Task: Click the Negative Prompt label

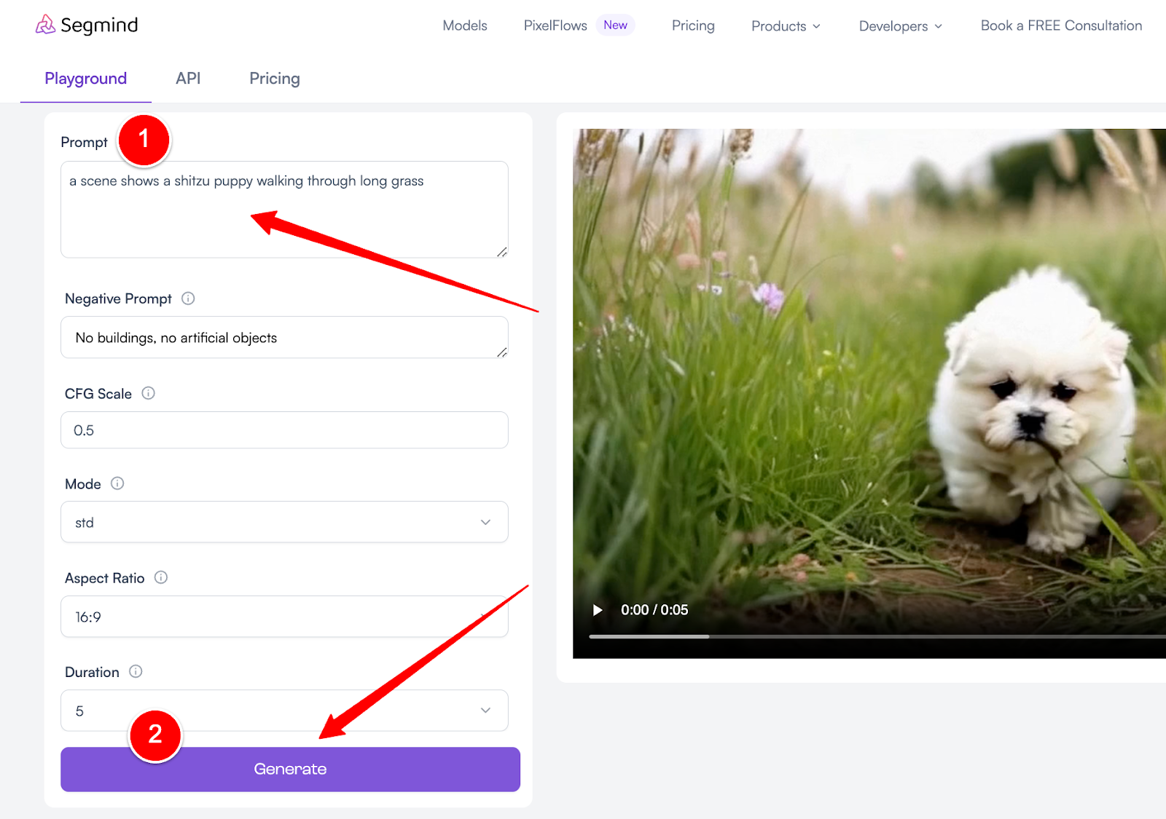Action: point(118,298)
